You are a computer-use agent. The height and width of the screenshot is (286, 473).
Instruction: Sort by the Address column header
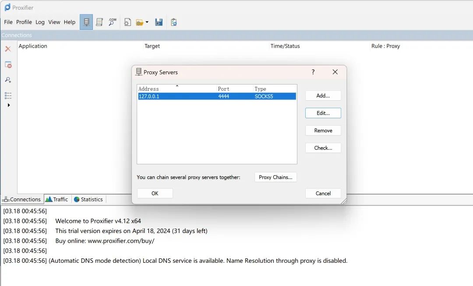click(x=177, y=89)
